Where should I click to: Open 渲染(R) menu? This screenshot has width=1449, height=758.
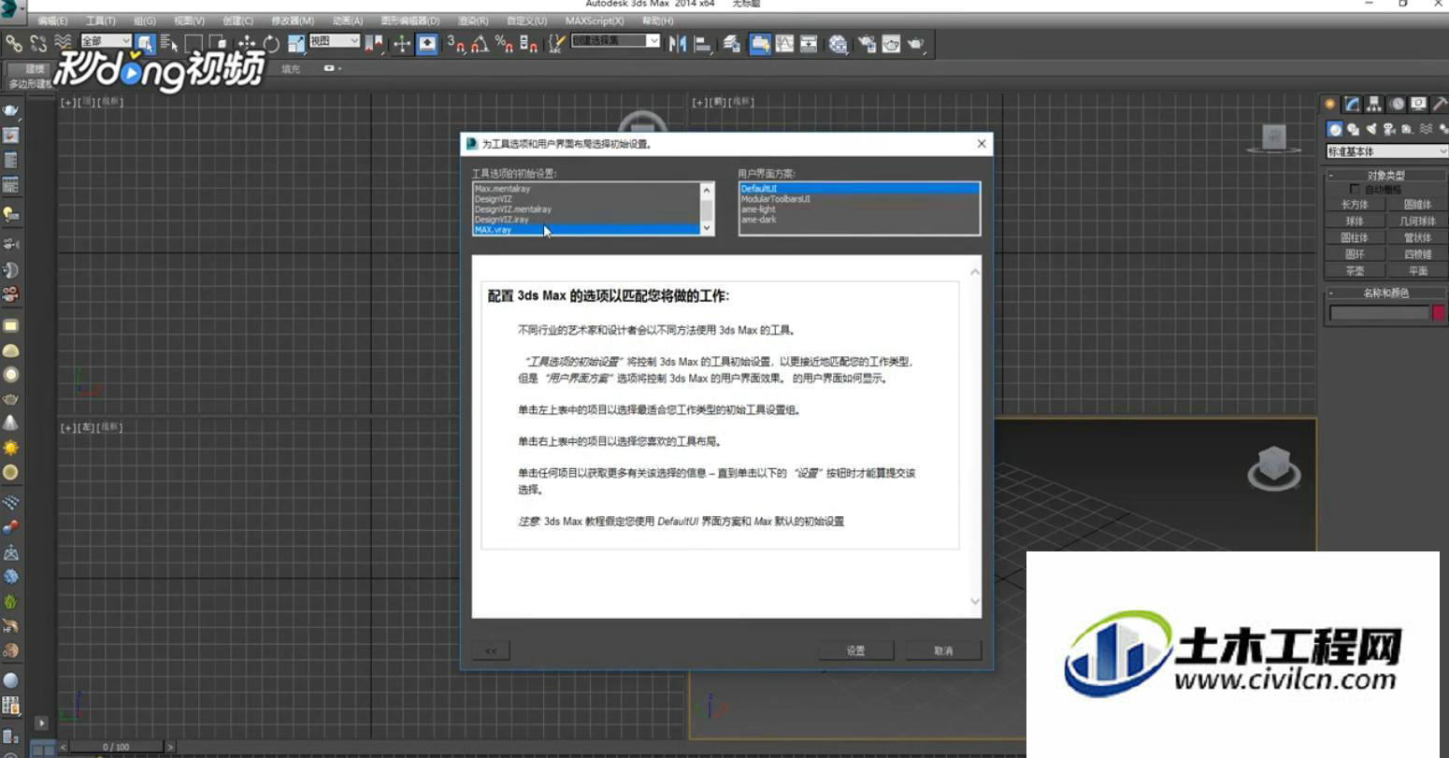[473, 21]
